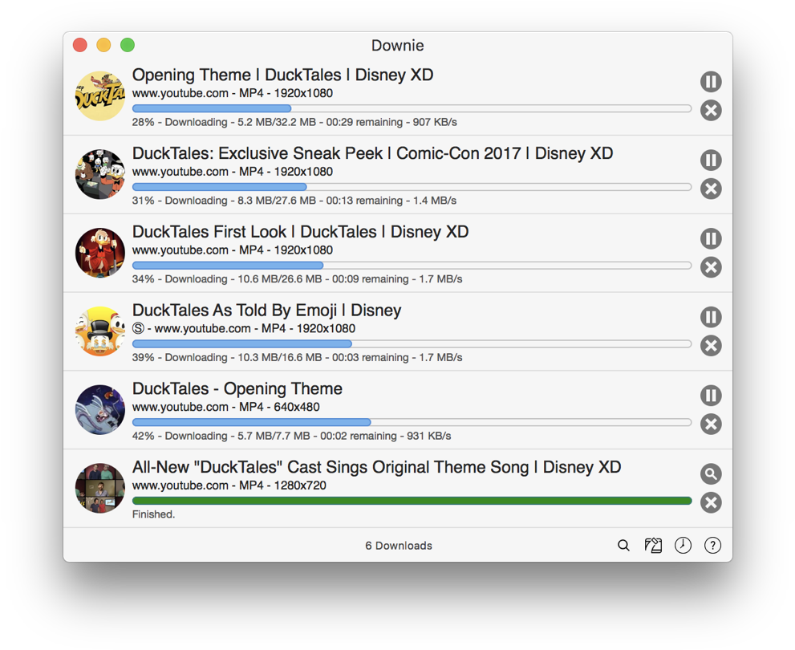Pause the DuckTales First Look download
This screenshot has width=795, height=650.
pos(710,238)
